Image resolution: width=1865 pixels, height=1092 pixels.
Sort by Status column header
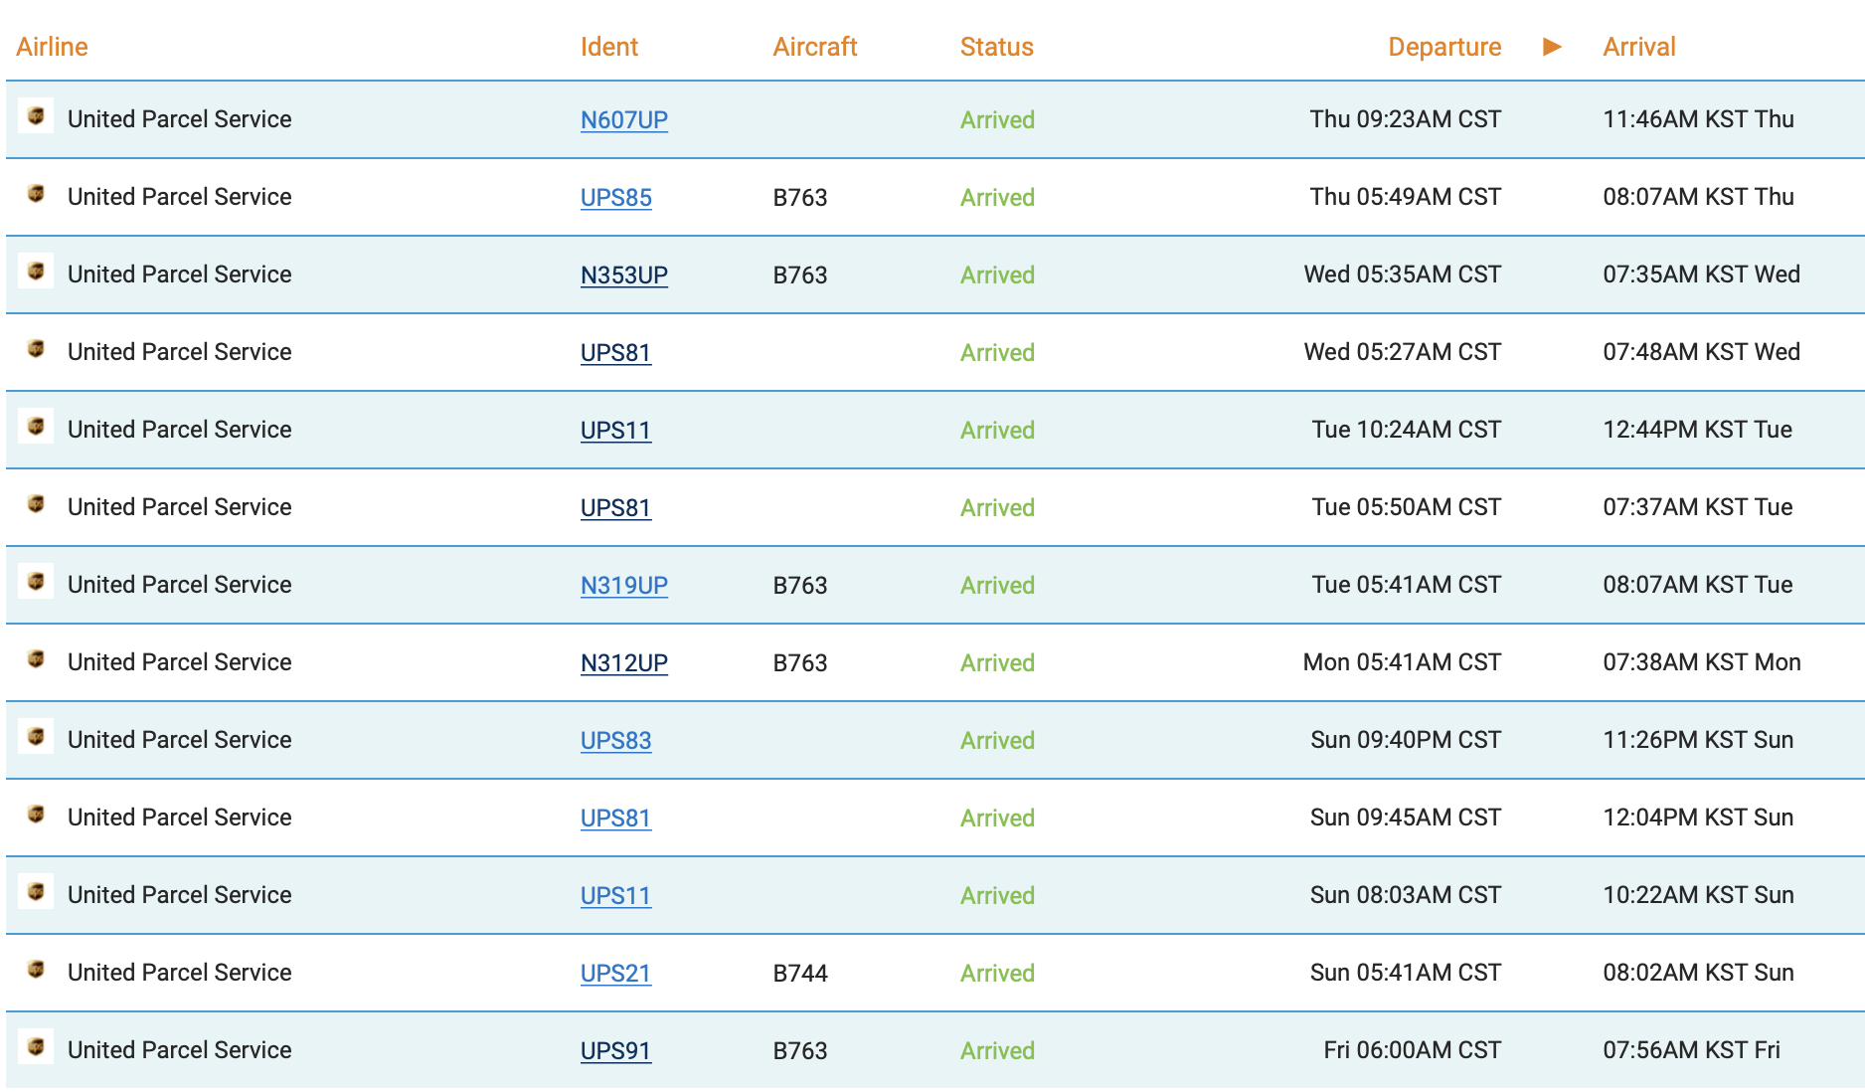997,47
